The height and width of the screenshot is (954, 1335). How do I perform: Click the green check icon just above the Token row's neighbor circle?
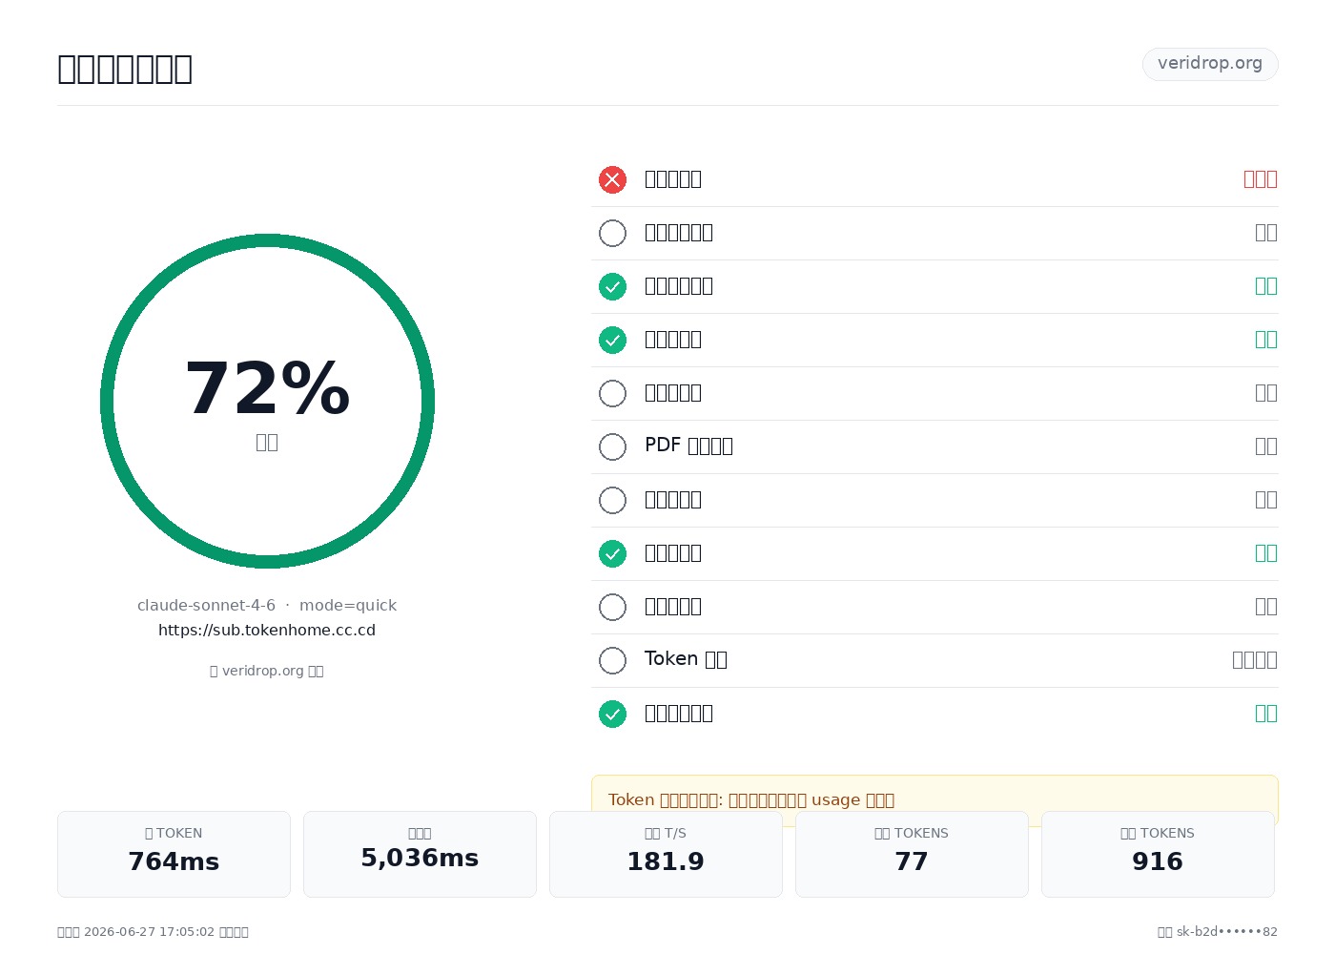click(x=612, y=553)
